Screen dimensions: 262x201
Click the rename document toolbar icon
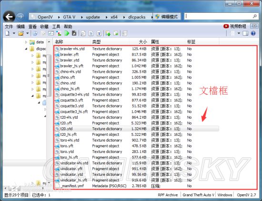(99, 33)
